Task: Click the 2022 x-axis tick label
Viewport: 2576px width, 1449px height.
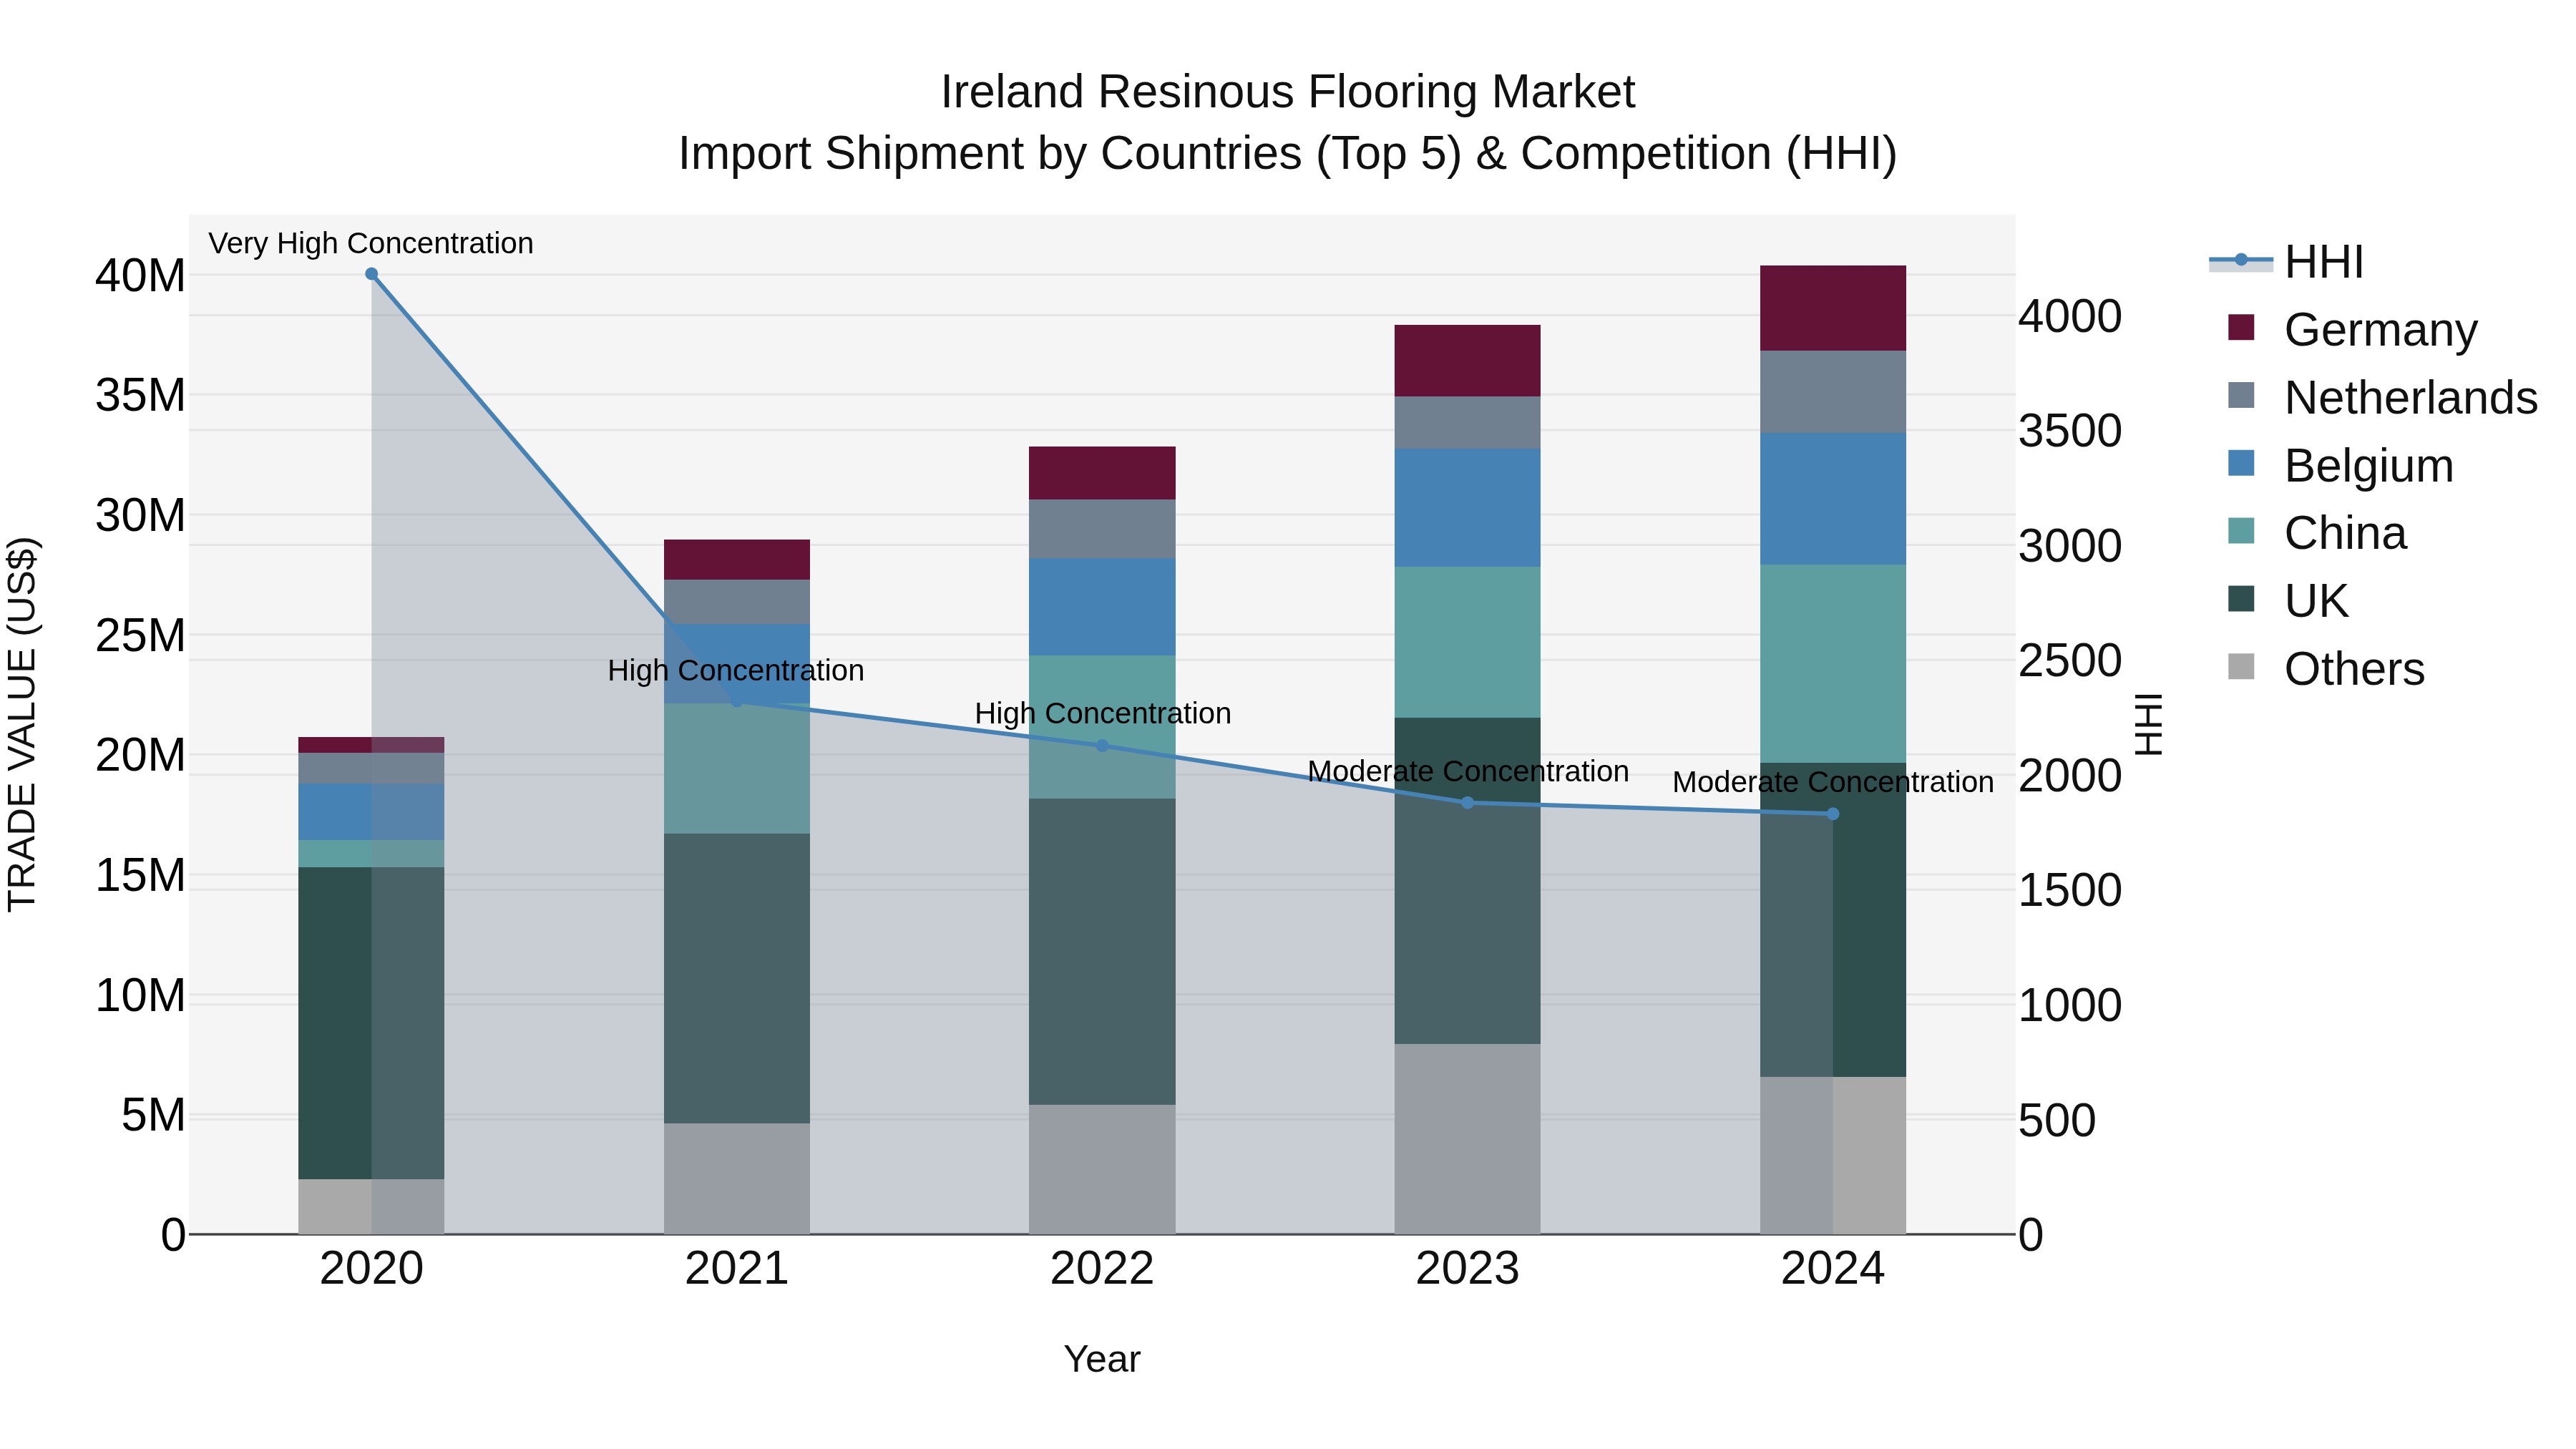Action: pyautogui.click(x=1102, y=1269)
